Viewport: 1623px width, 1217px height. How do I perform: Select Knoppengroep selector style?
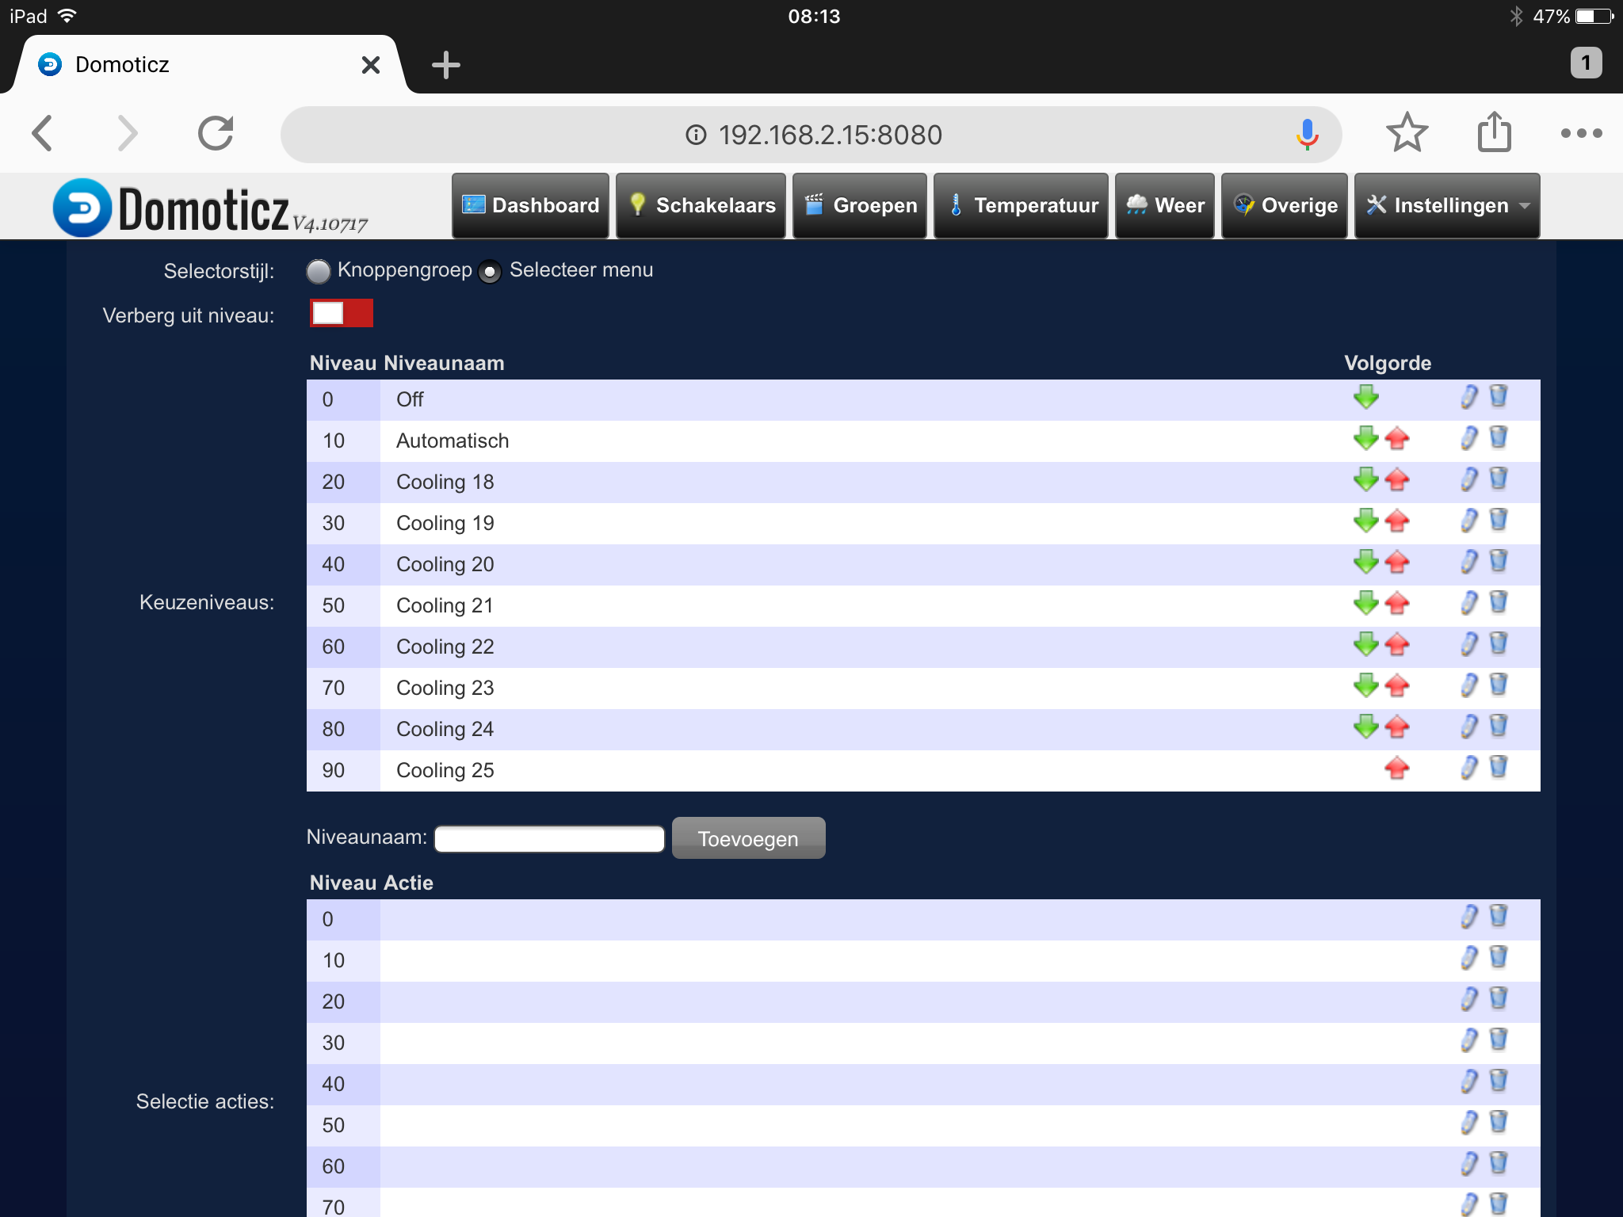319,272
